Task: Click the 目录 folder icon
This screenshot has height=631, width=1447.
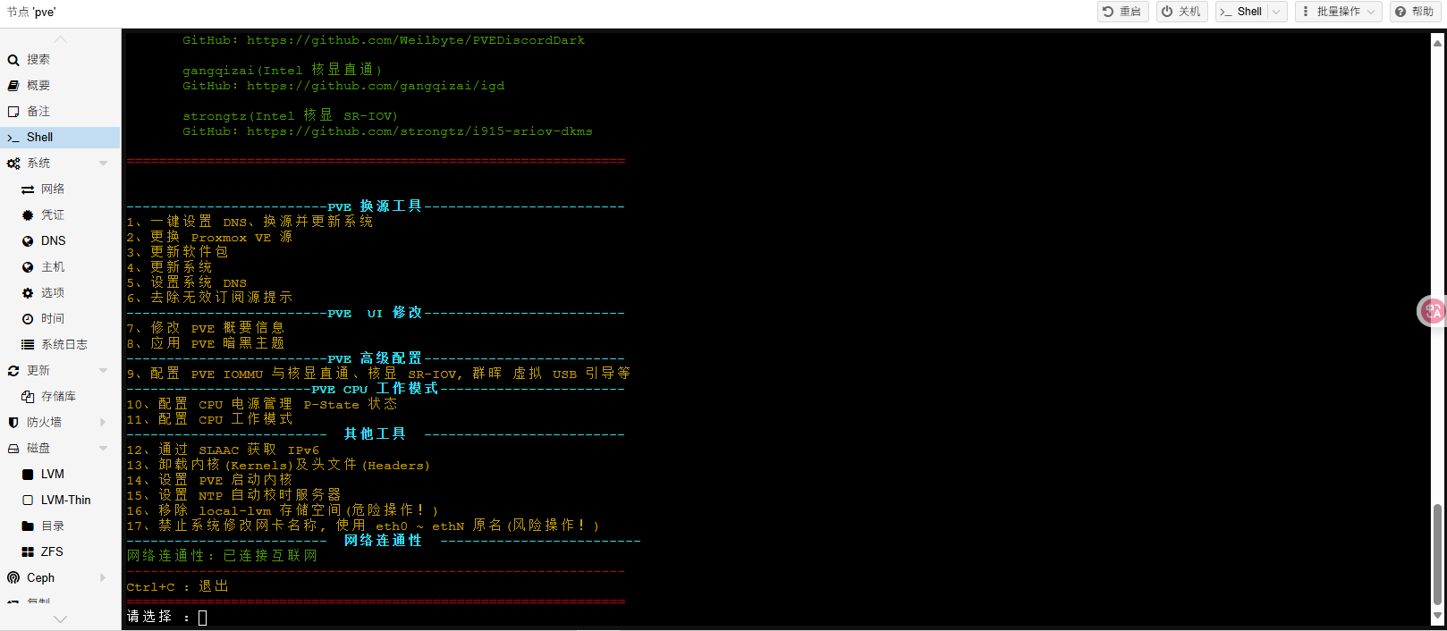Action: click(28, 526)
